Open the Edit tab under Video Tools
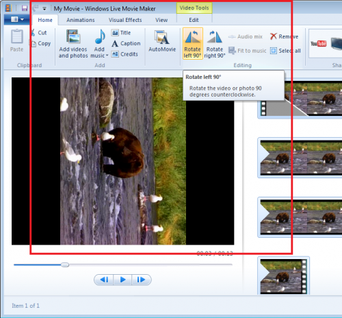Screen dimensions: 342x318 click(x=194, y=20)
